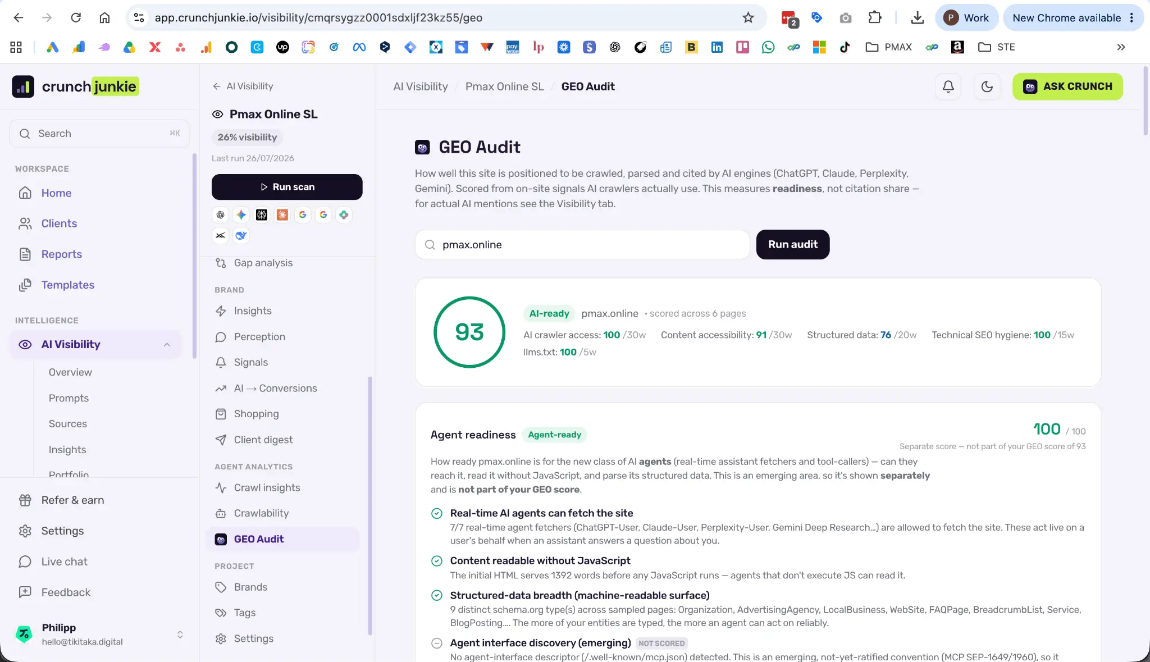Select the Perplexity engine icon under Run scan
Viewport: 1150px width, 662px height.
tap(262, 214)
